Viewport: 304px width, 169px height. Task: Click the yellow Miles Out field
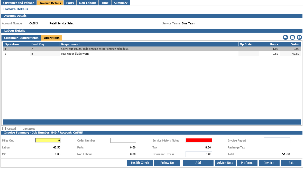click(48, 140)
